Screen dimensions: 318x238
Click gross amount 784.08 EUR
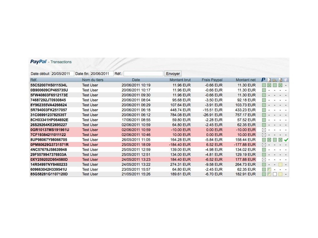click(x=180, y=115)
